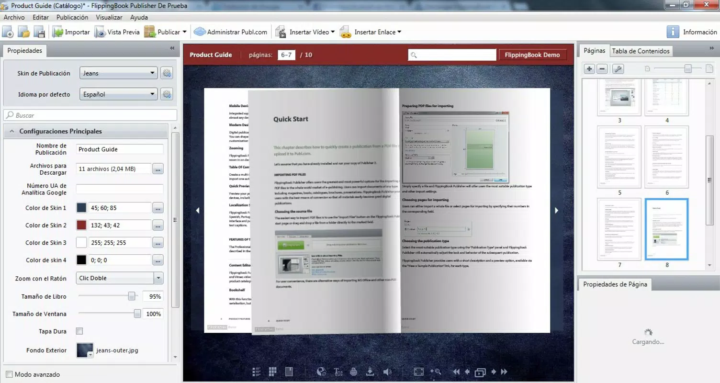Open skin settings gear next to Jeans
720x383 pixels.
[x=167, y=73]
